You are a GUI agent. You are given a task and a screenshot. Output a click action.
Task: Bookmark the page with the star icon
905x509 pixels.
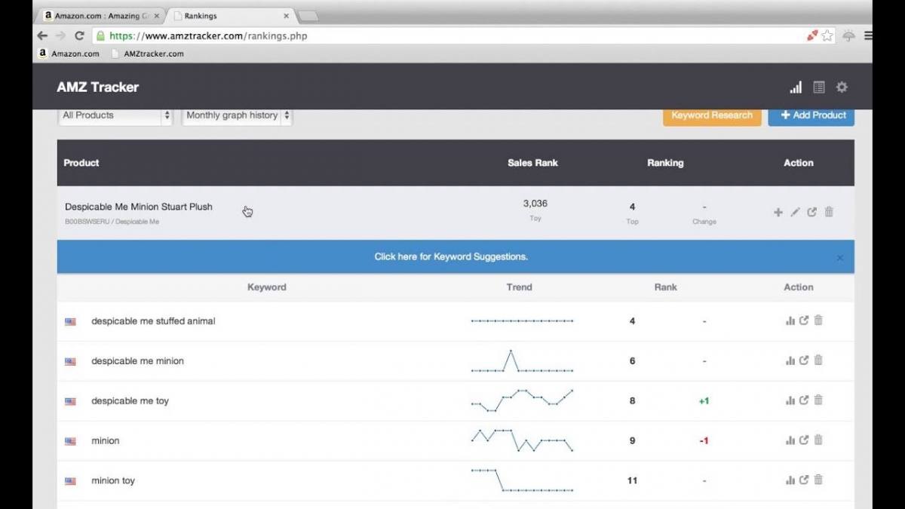826,35
